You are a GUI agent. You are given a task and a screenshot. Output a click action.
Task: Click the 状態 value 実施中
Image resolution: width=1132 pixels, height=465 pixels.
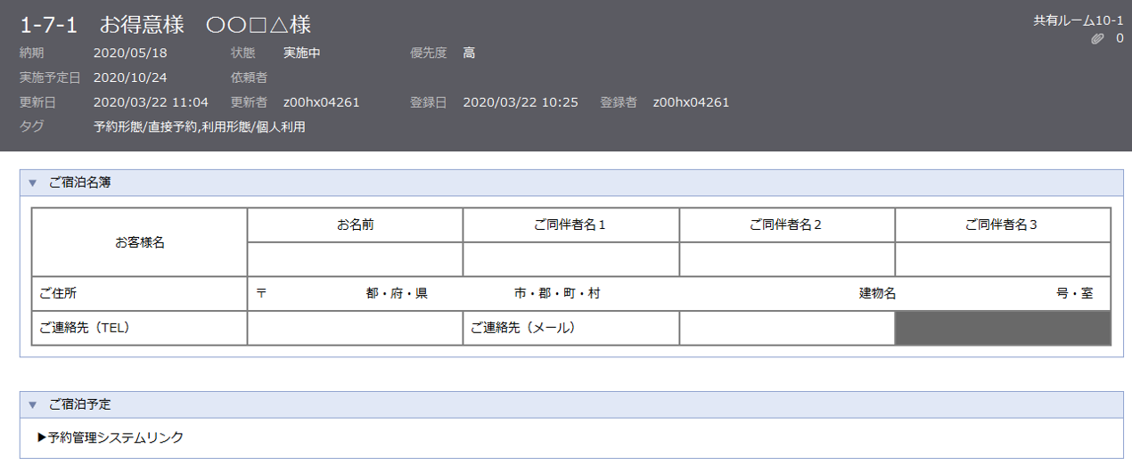(x=301, y=53)
